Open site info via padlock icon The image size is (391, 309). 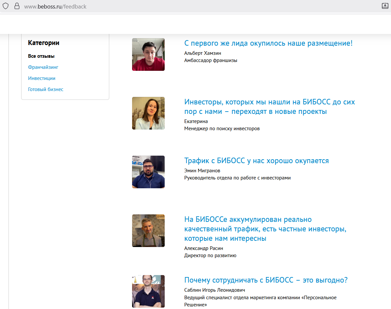tap(17, 6)
